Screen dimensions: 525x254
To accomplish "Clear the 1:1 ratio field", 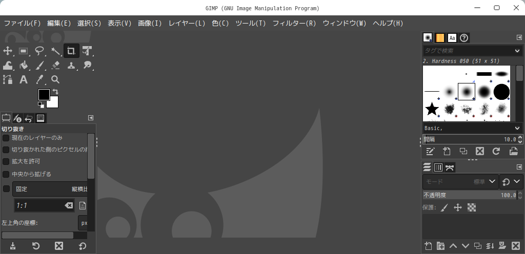I will tap(69, 205).
